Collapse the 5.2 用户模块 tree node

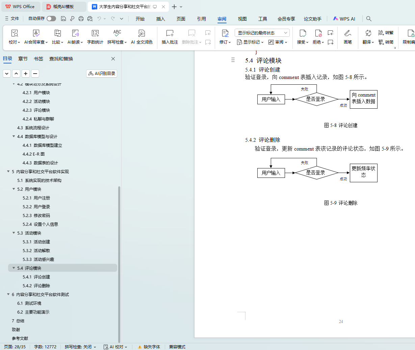coord(14,189)
